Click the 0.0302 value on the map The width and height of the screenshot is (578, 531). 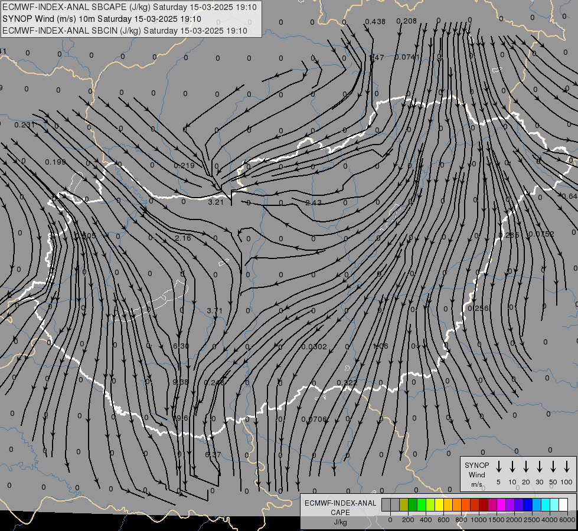tap(314, 346)
